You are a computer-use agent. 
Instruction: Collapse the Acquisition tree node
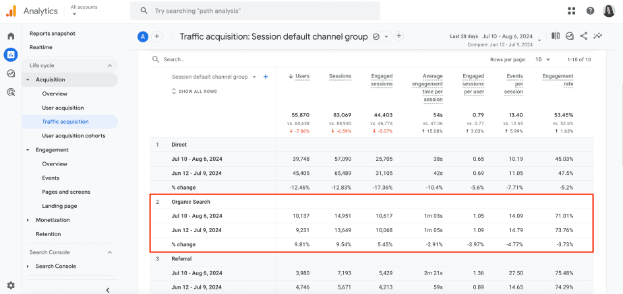28,79
